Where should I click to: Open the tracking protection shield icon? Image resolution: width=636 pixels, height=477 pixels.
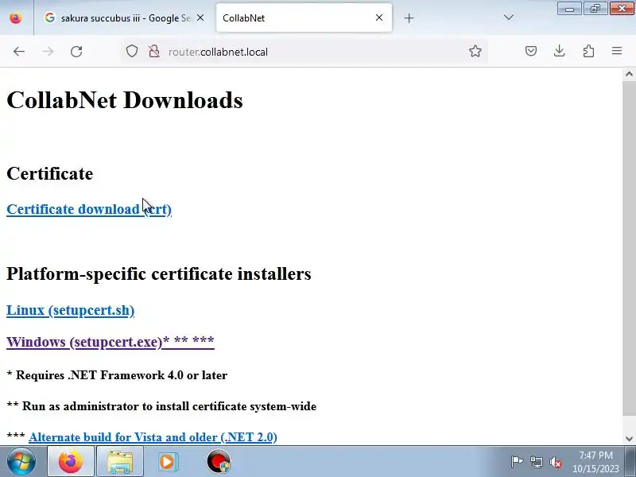132,52
